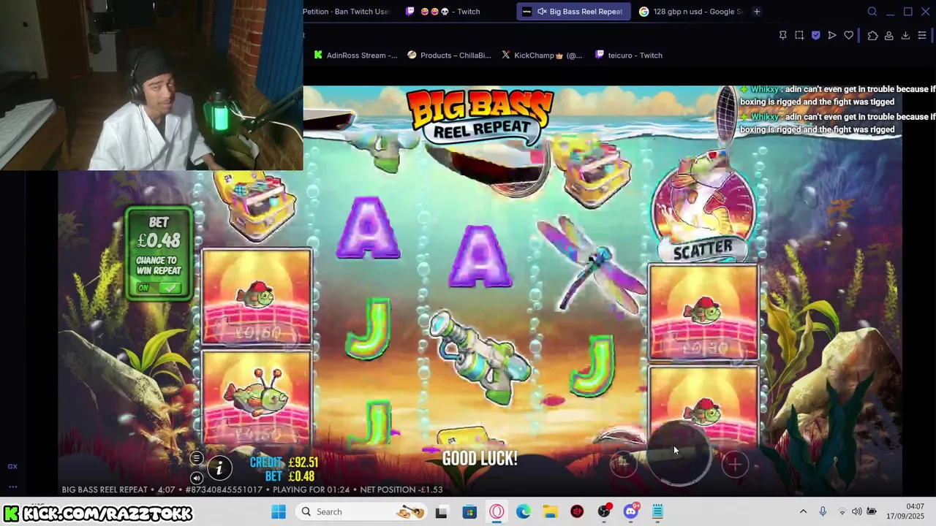Click the player (play arrow) toolbar icon
The width and height of the screenshot is (936, 526).
(832, 35)
